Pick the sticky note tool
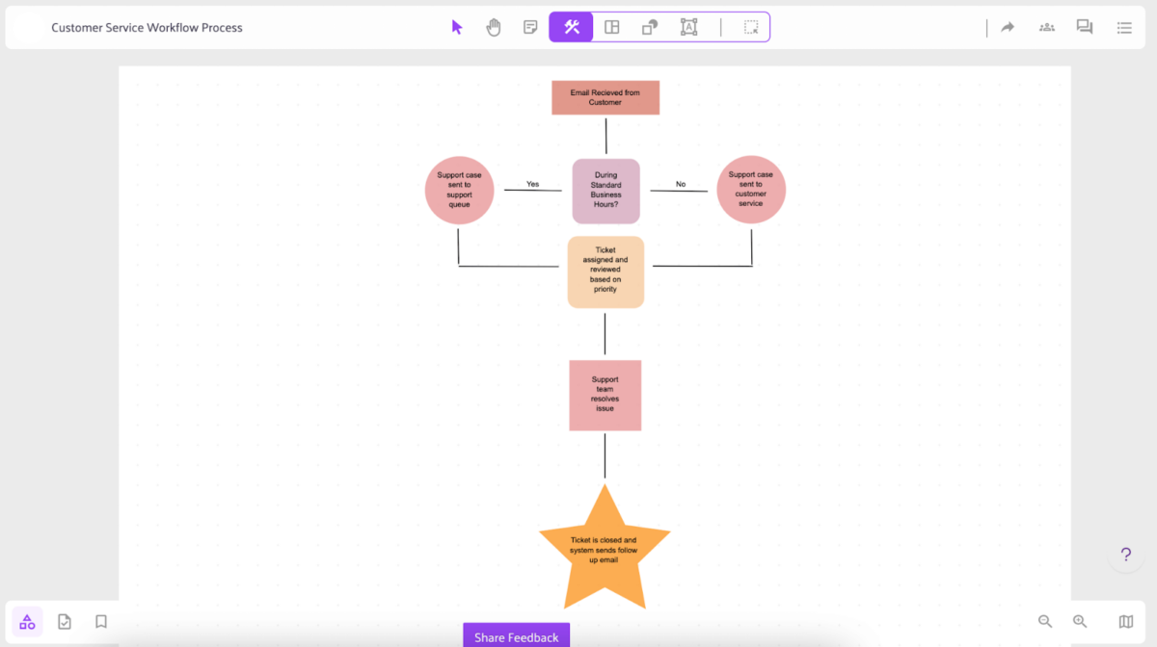Screen dimensions: 1157x647 coord(529,27)
